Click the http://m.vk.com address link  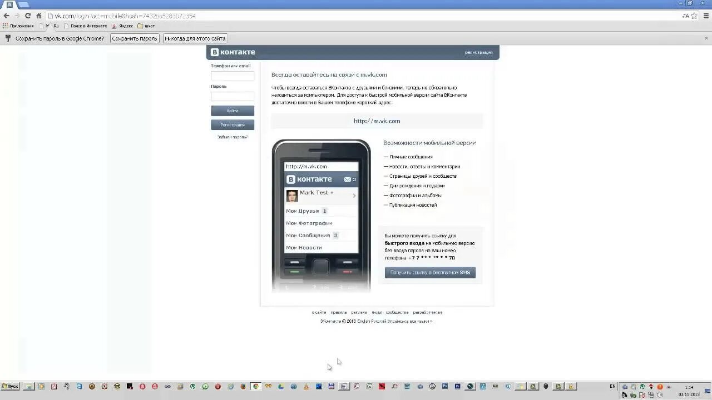pyautogui.click(x=377, y=121)
